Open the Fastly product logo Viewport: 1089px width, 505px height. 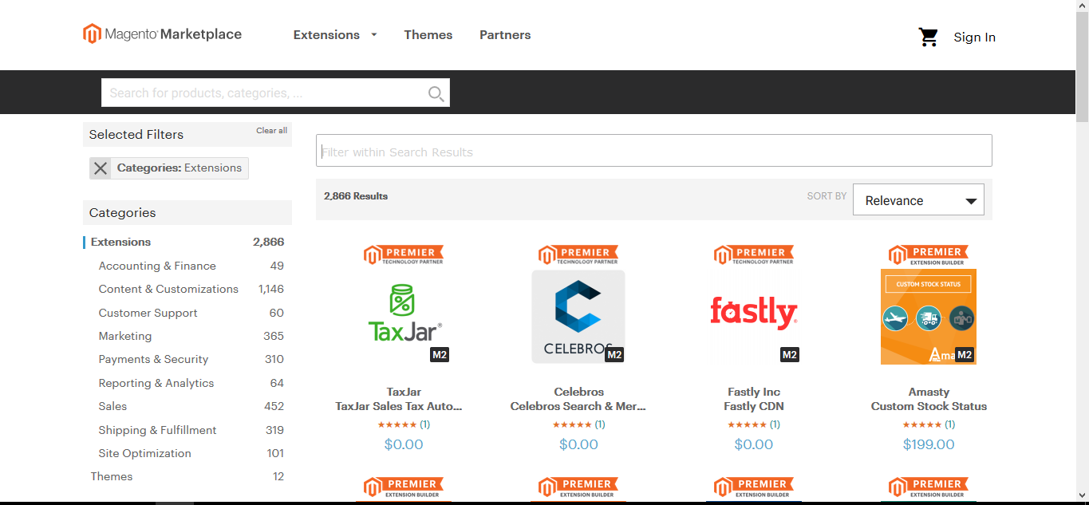(754, 313)
